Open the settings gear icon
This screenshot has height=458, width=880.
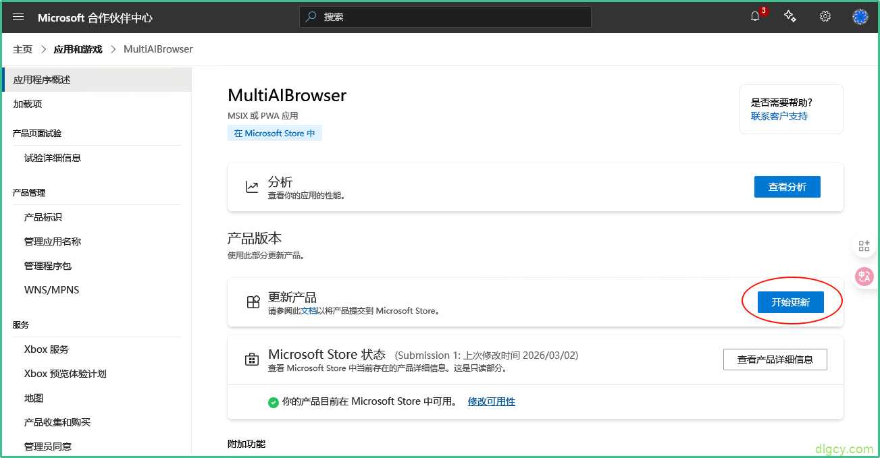pos(825,17)
